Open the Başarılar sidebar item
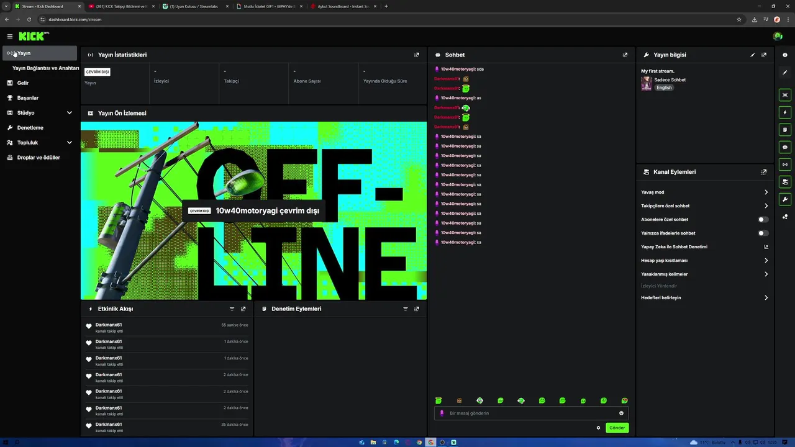Screen dimensions: 795x447 [40, 98]
